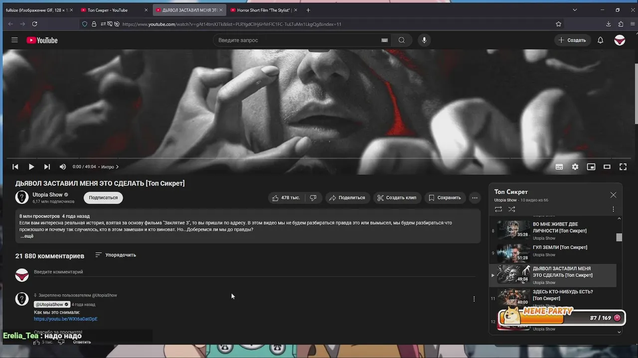Open player settings gear
This screenshot has width=638, height=358.
tap(575, 167)
